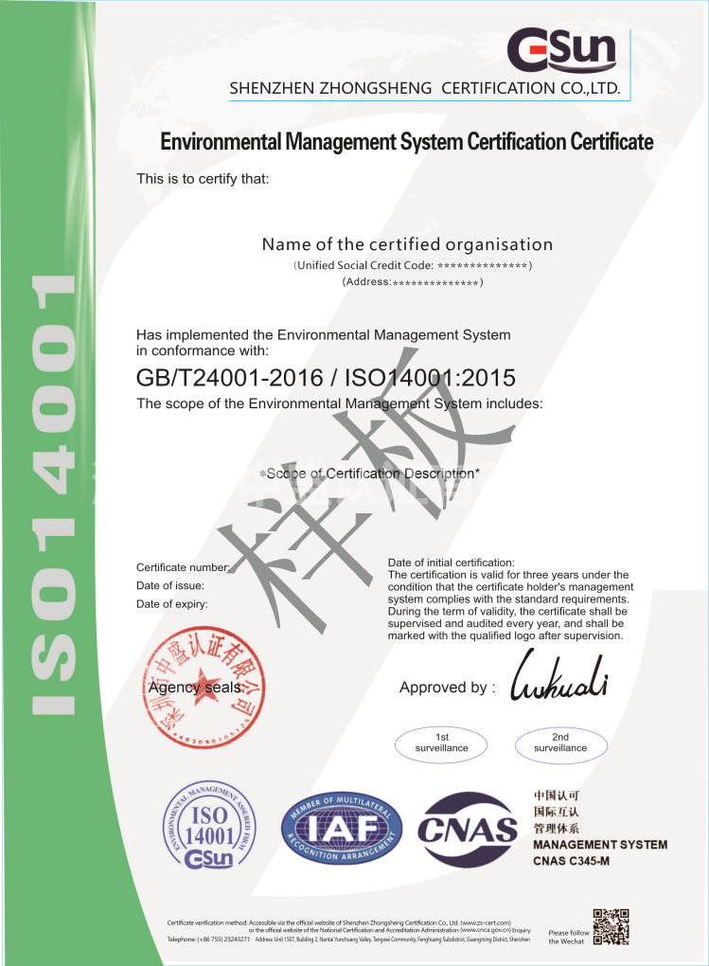709x966 pixels.
Task: Click "Agency seals:" label
Action: tap(197, 688)
